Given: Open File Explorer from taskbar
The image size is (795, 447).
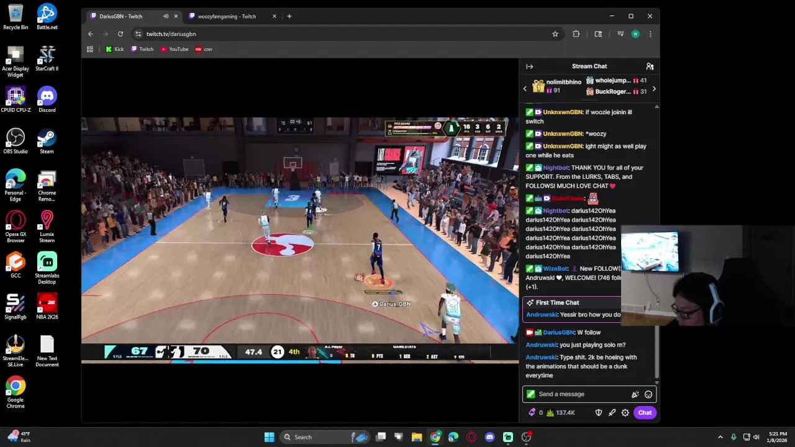Looking at the screenshot, I should [x=417, y=437].
